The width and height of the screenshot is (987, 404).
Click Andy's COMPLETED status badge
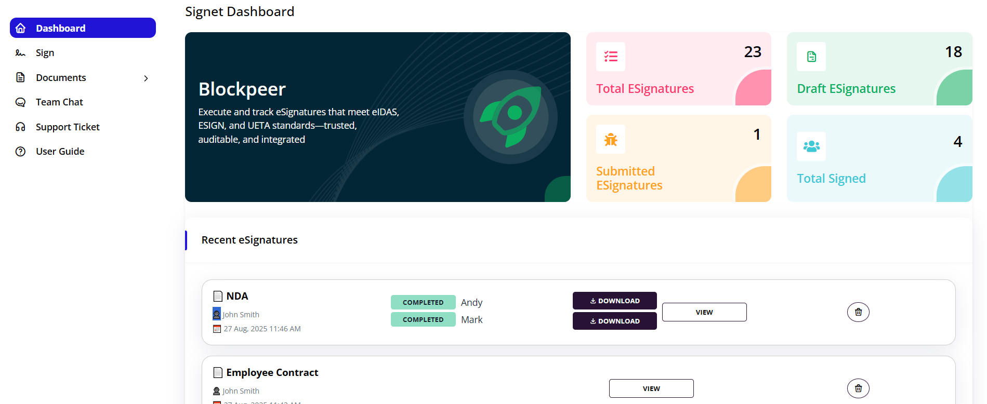tap(423, 302)
